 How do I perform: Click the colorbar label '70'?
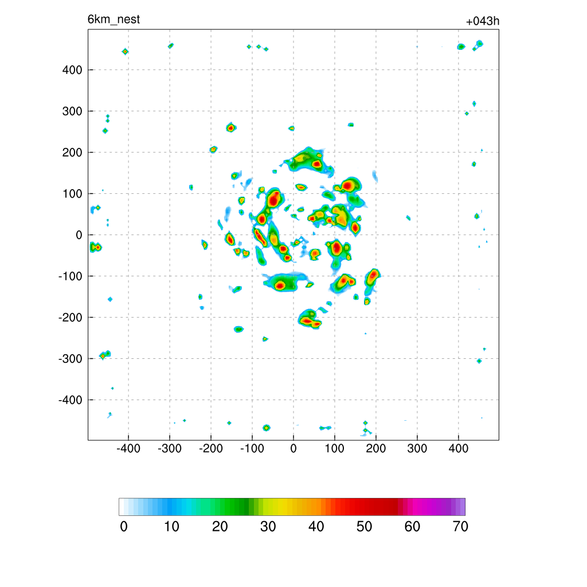[x=460, y=526]
